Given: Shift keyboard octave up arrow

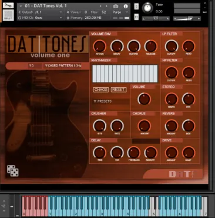Looking at the screenshot, I should pyautogui.click(x=4, y=202).
